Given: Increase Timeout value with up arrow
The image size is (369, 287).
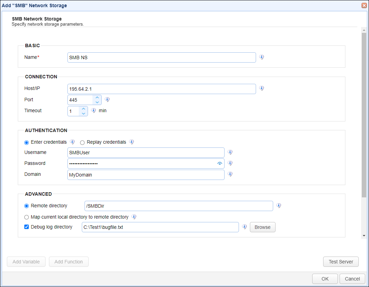Looking at the screenshot, I should [x=84, y=109].
